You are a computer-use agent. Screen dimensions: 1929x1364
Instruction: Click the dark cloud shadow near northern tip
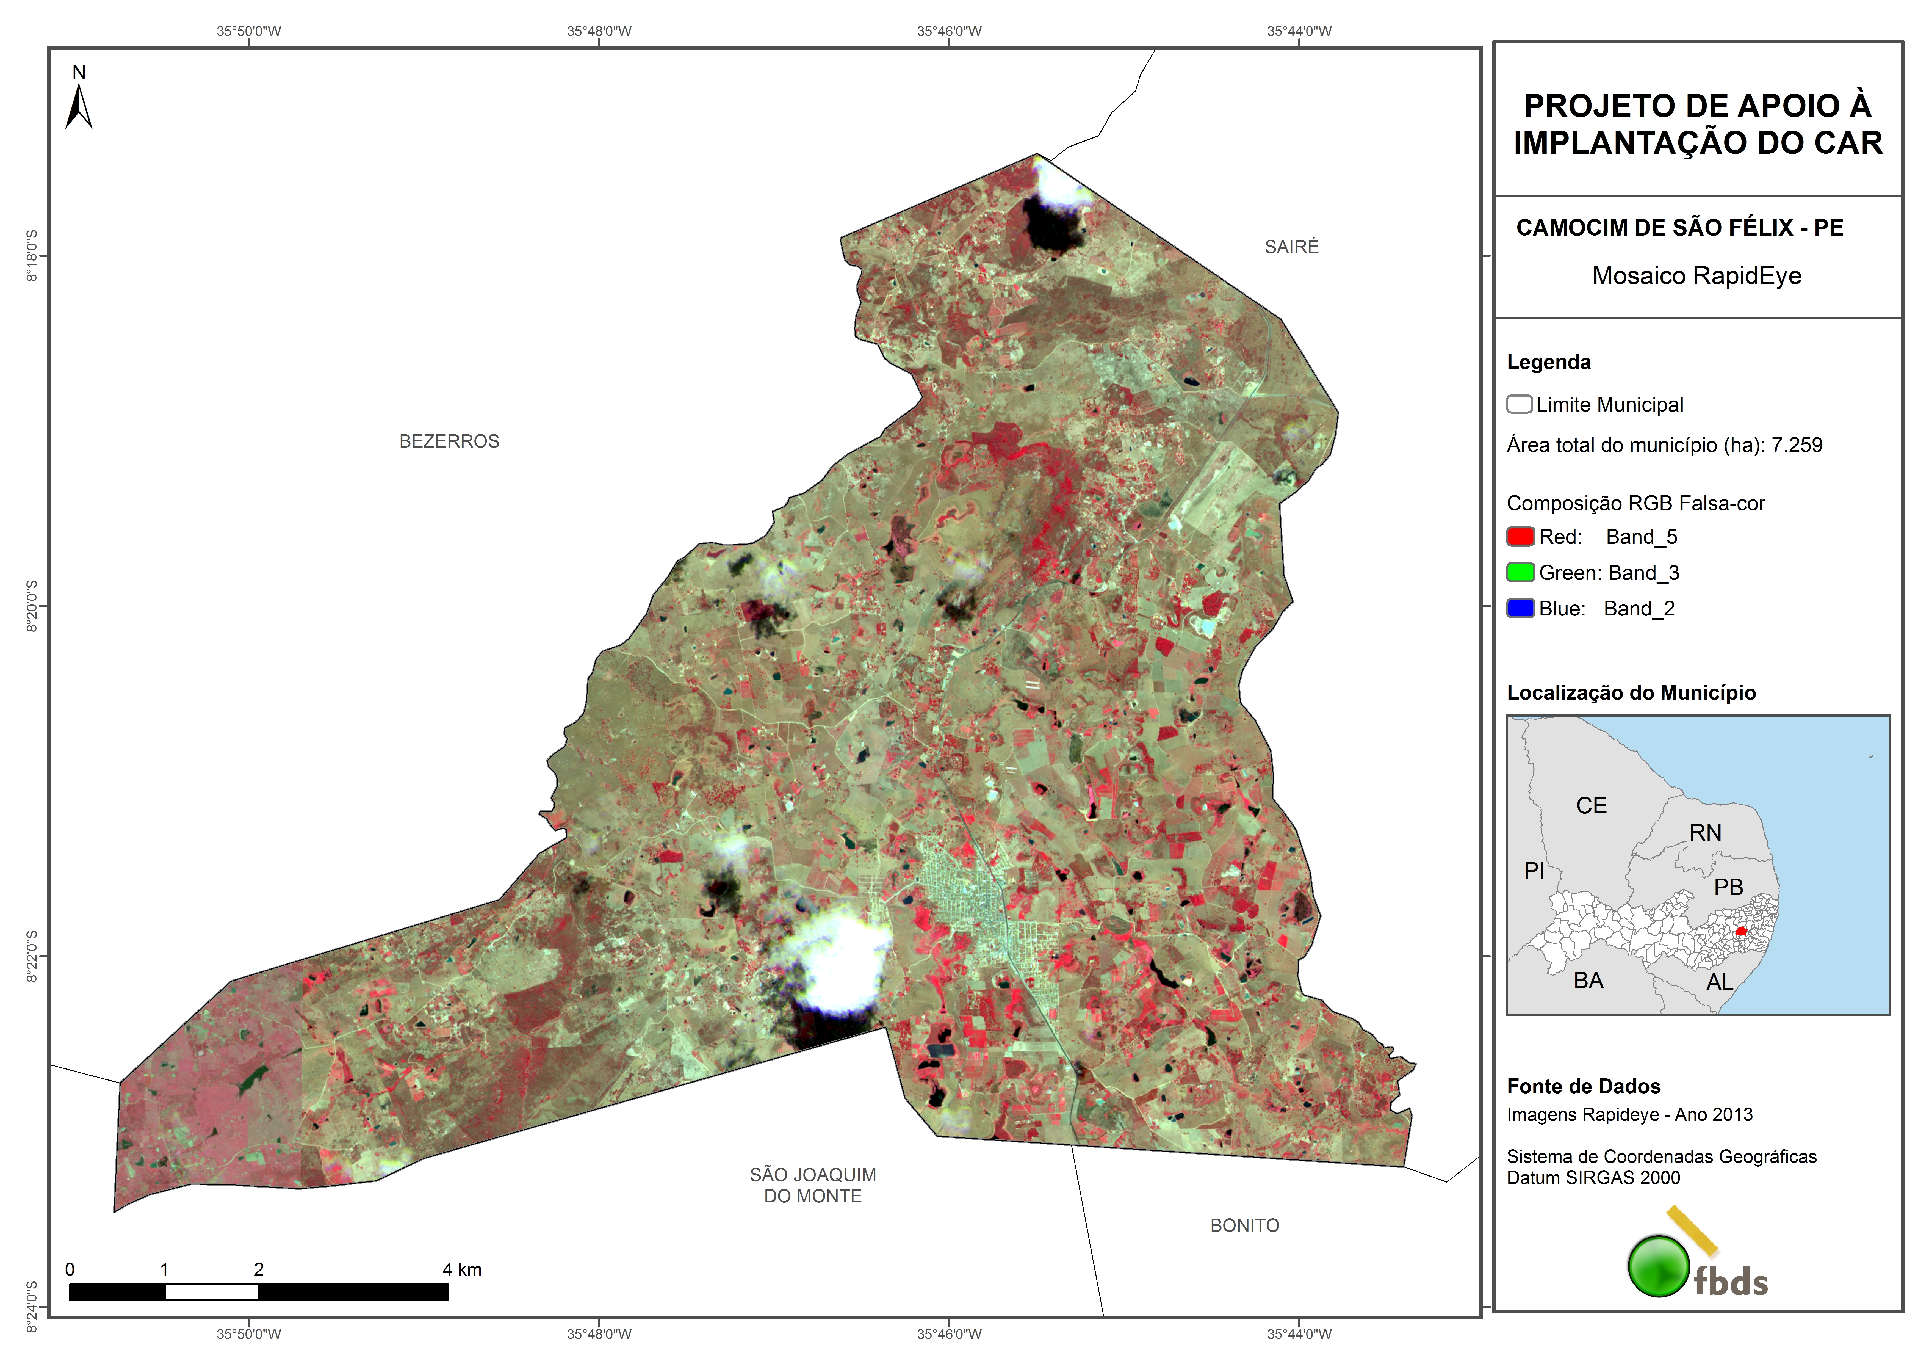1050,225
